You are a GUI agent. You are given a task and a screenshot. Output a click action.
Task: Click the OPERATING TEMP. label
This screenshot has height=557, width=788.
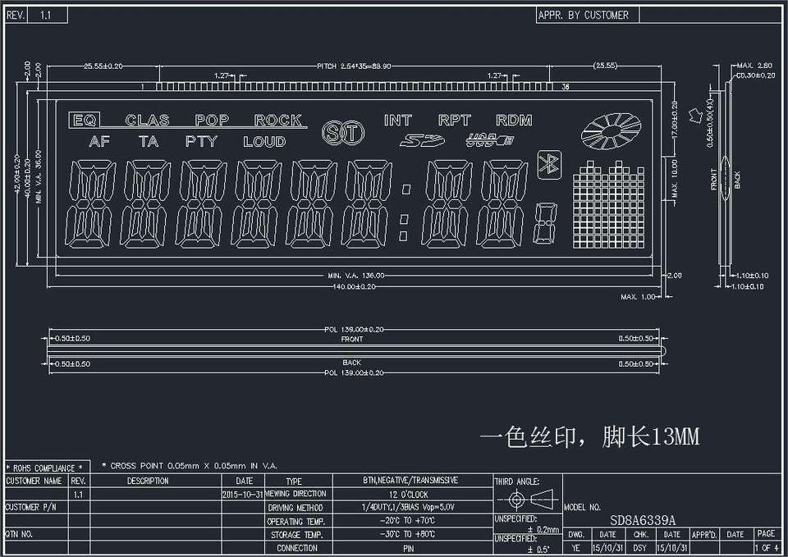click(296, 522)
